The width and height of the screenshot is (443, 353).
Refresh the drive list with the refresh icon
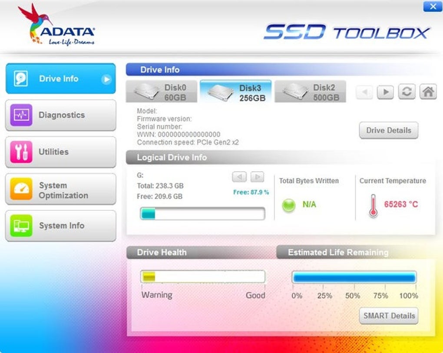[x=407, y=92]
